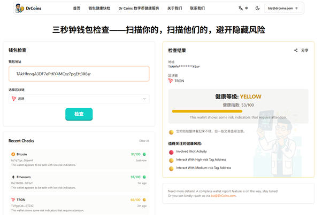Click the 66/100 score in TRON row

(x=135, y=200)
